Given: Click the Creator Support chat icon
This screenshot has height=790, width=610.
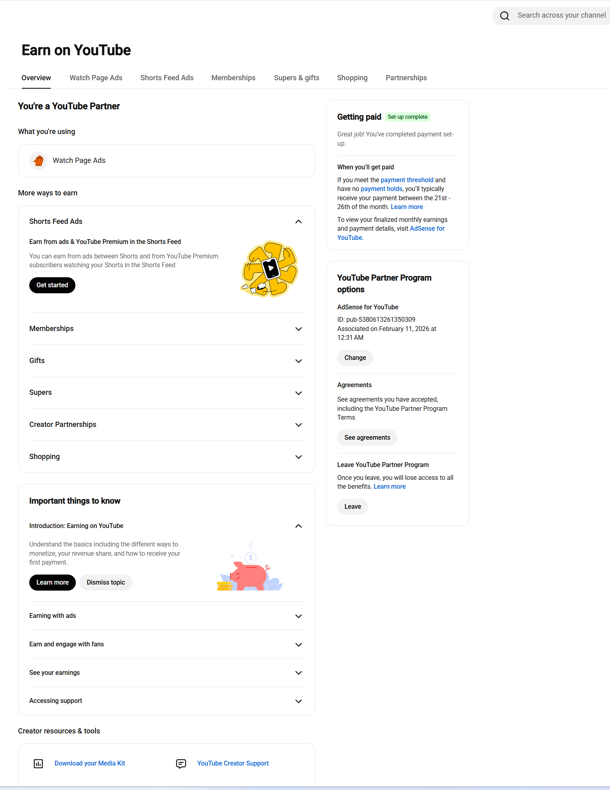Looking at the screenshot, I should pyautogui.click(x=181, y=764).
